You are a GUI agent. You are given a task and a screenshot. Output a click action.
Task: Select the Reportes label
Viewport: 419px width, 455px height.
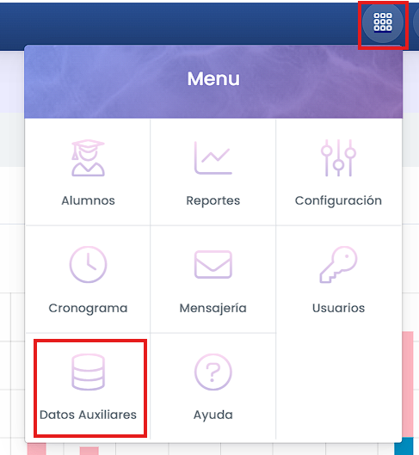click(213, 200)
